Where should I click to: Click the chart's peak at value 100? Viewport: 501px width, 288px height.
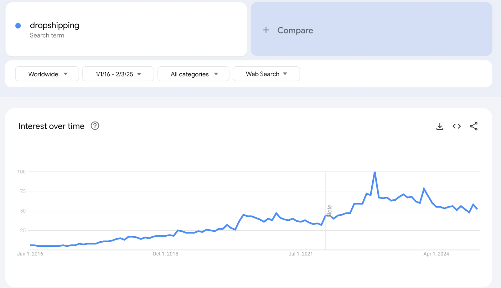(x=375, y=172)
